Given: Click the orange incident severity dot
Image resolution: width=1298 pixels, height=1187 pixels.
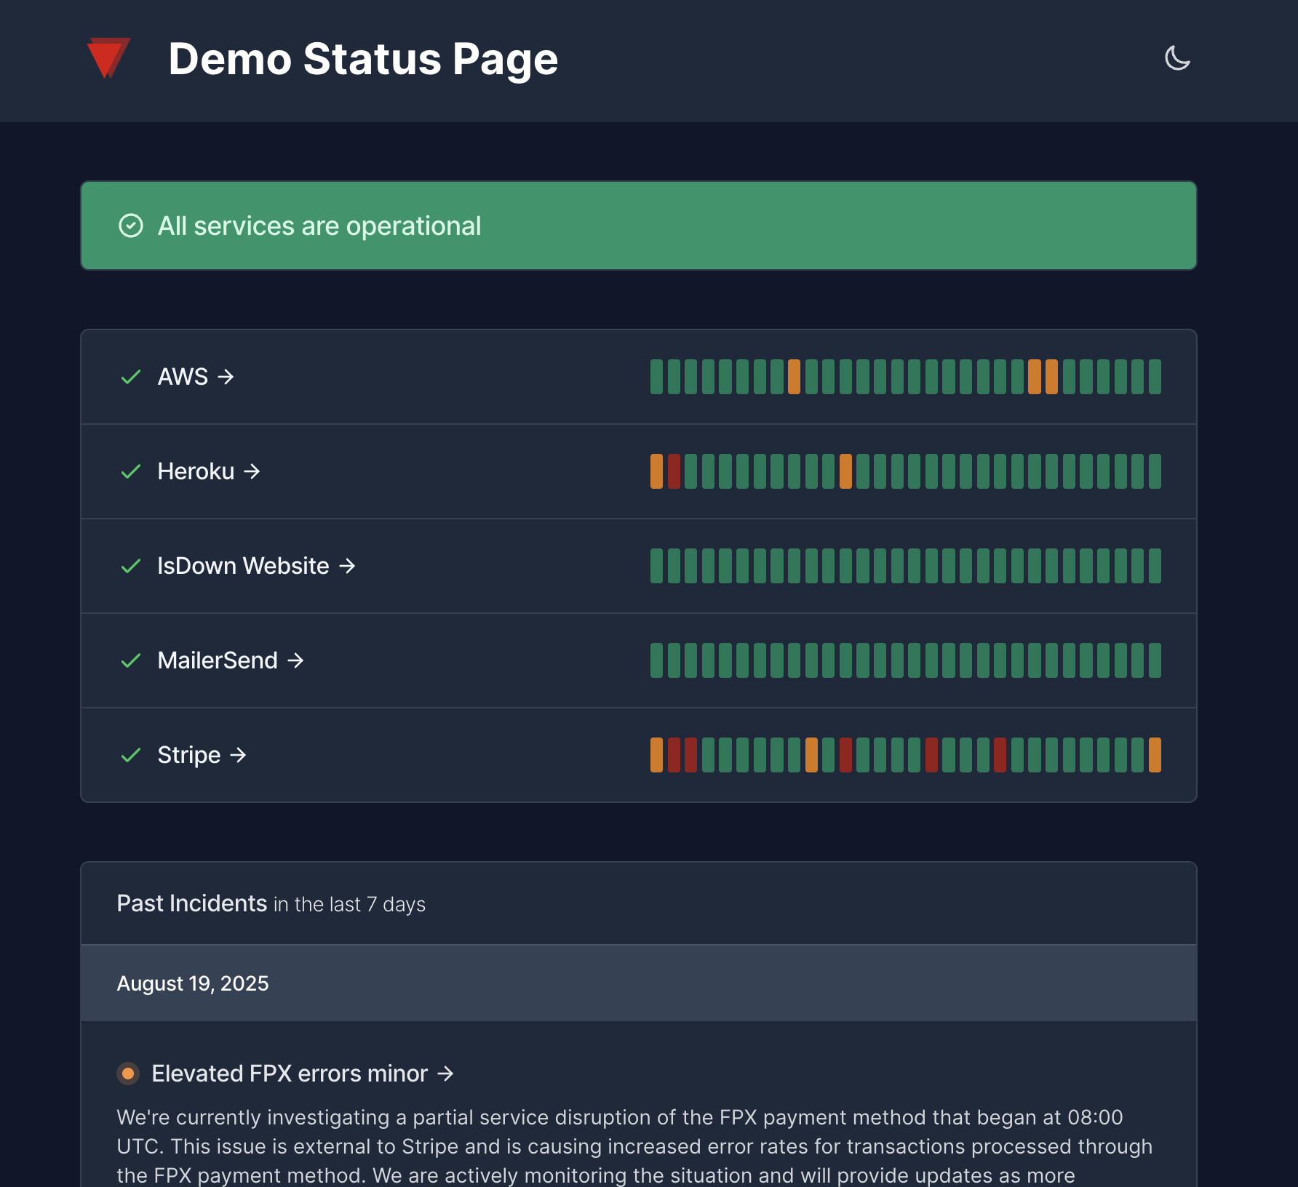Looking at the screenshot, I should point(128,1074).
